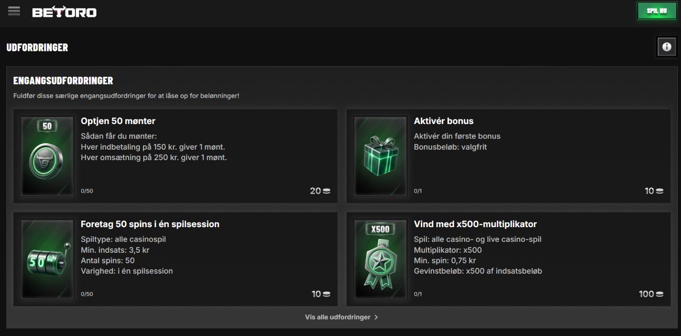Open the challenges info icon
The height and width of the screenshot is (336, 681).
point(666,47)
